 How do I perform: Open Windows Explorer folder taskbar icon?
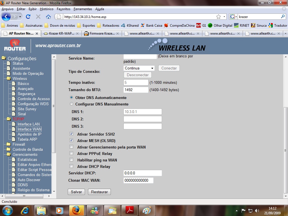click(41, 210)
